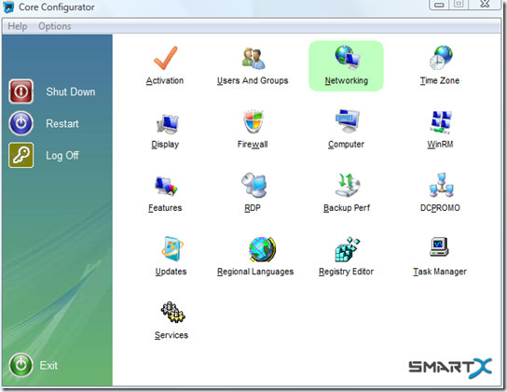The image size is (507, 392).
Task: Open the RDP configuration icon
Action: coord(253,185)
